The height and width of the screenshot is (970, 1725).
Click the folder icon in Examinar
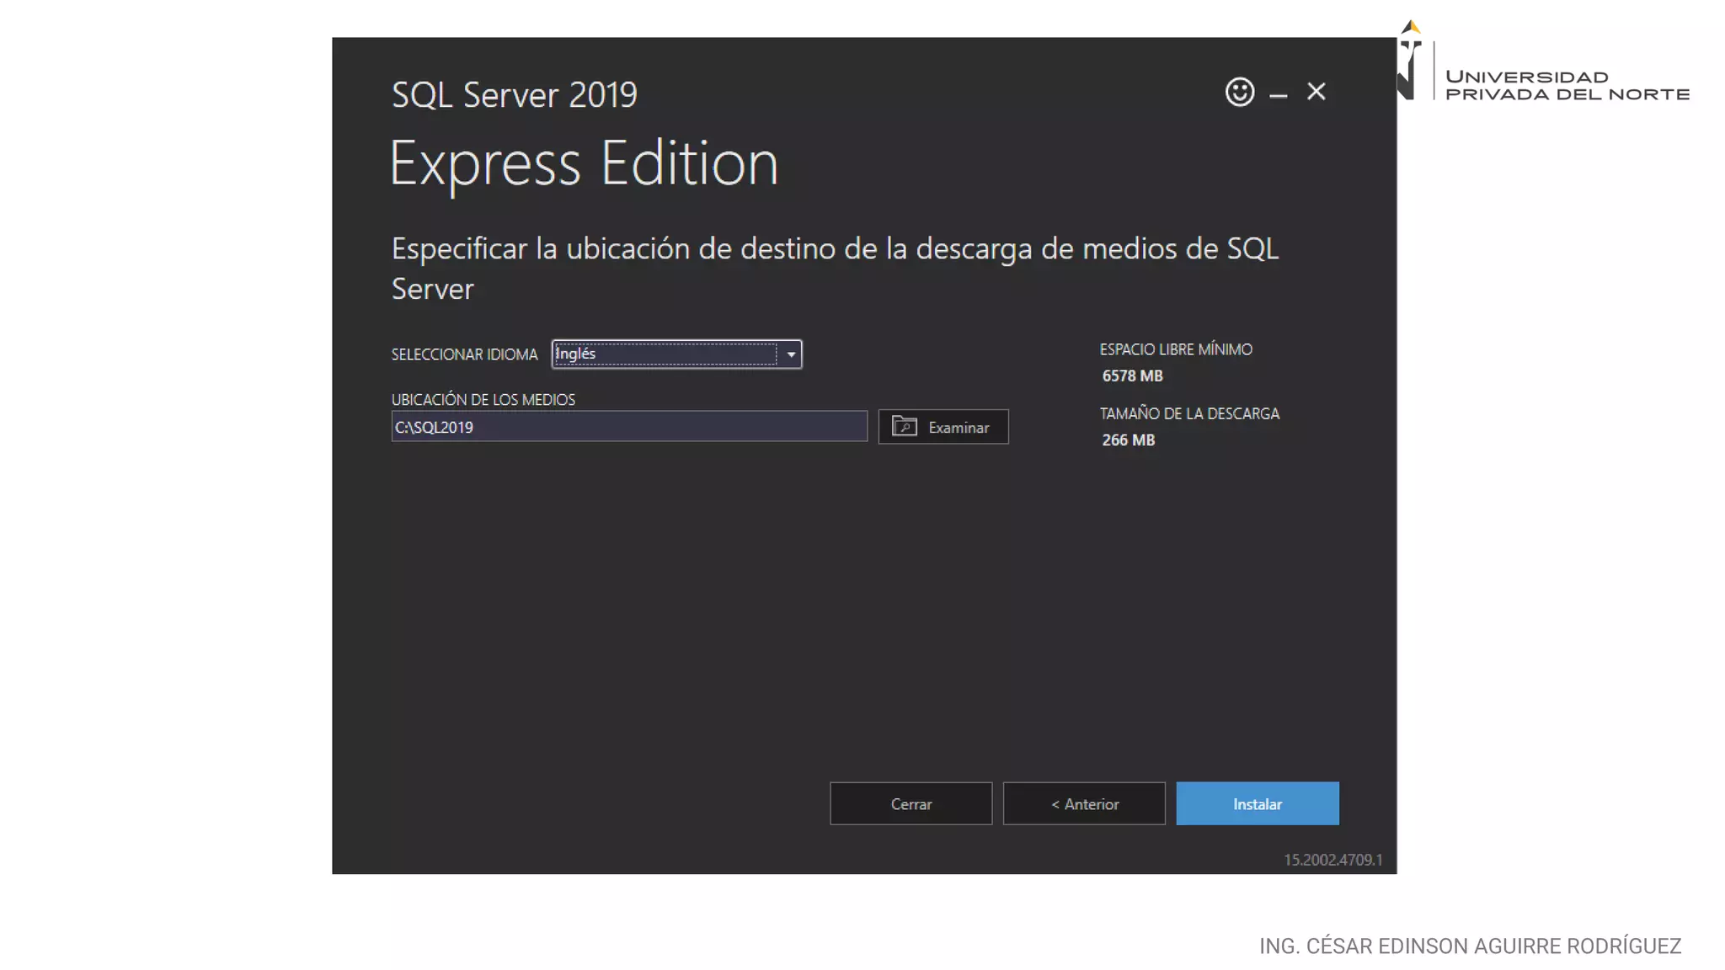905,426
